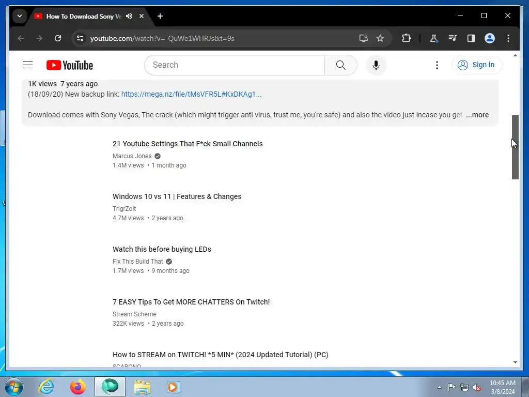Screen dimensions: 529x397
Task: Go back using browser back arrow
Action: pyautogui.click(x=21, y=38)
